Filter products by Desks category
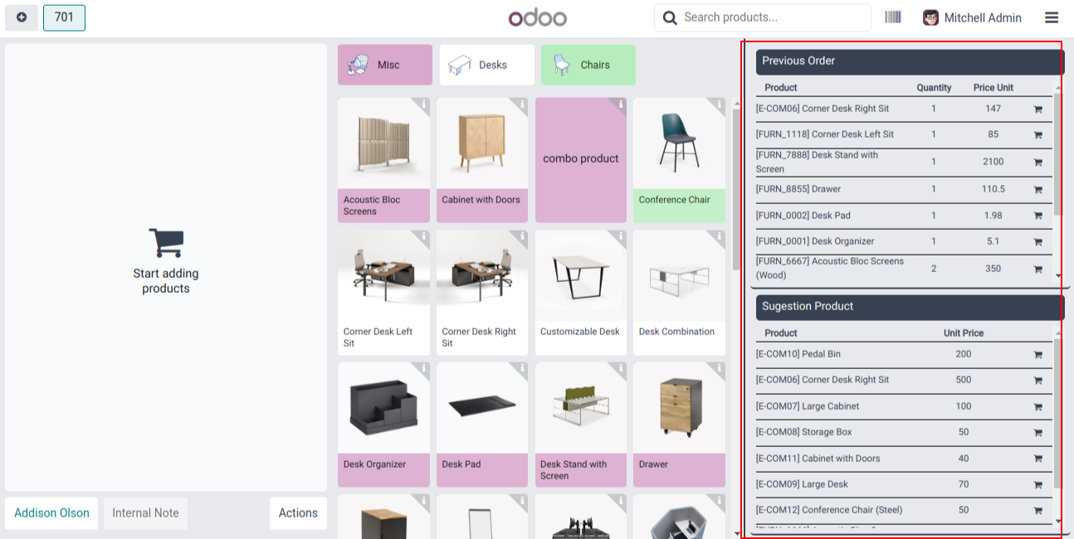 [487, 65]
